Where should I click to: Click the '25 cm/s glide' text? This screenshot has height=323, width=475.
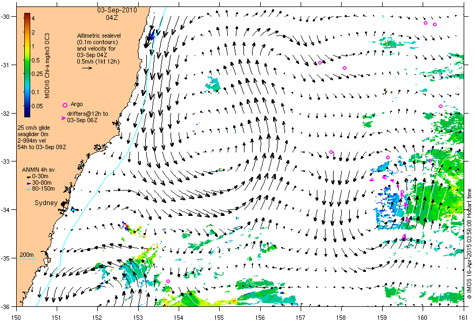pyautogui.click(x=33, y=128)
